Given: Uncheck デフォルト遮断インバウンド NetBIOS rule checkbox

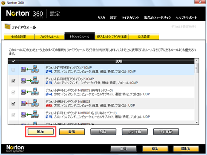Looking at the screenshot, I should [13, 103].
